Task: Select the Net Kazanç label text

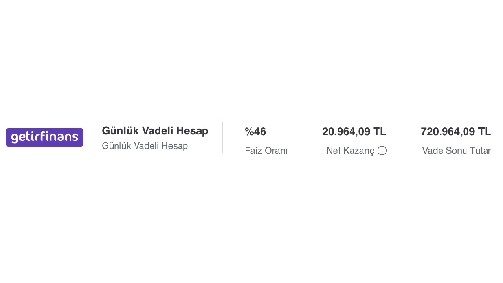Action: (350, 151)
